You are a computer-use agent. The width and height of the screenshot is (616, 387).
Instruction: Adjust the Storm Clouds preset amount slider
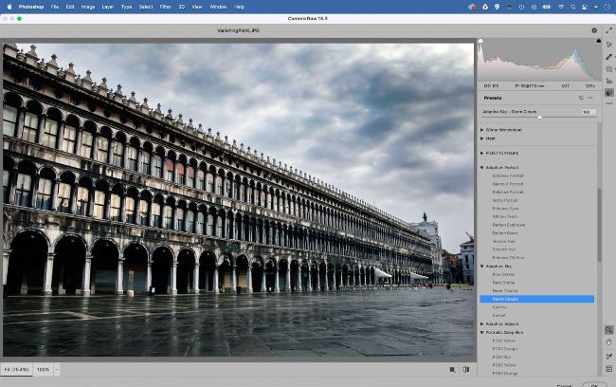539,117
